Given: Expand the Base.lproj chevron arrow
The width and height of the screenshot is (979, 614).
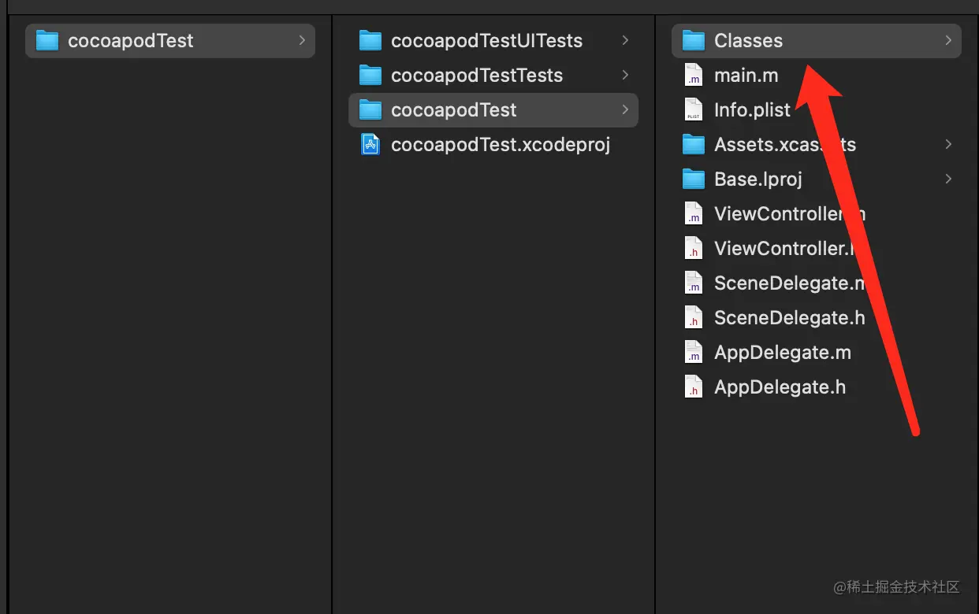Looking at the screenshot, I should (x=948, y=179).
